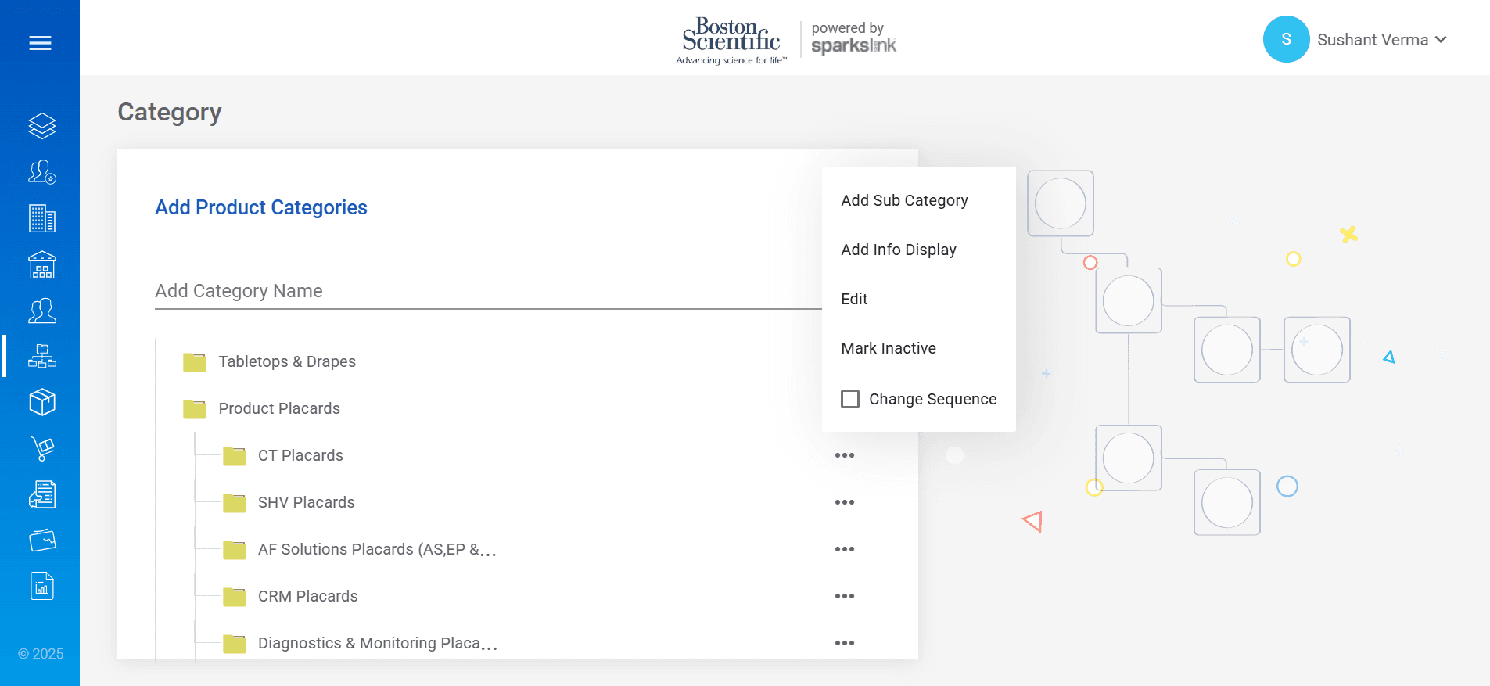1490x686 pixels.
Task: Open the building icon in sidebar
Action: click(x=41, y=218)
